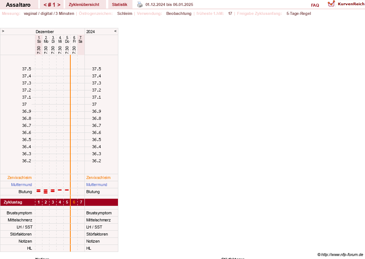Click the '7. Sa' date header
Image resolution: width=365 pixels, height=259 pixels.
tap(80, 39)
